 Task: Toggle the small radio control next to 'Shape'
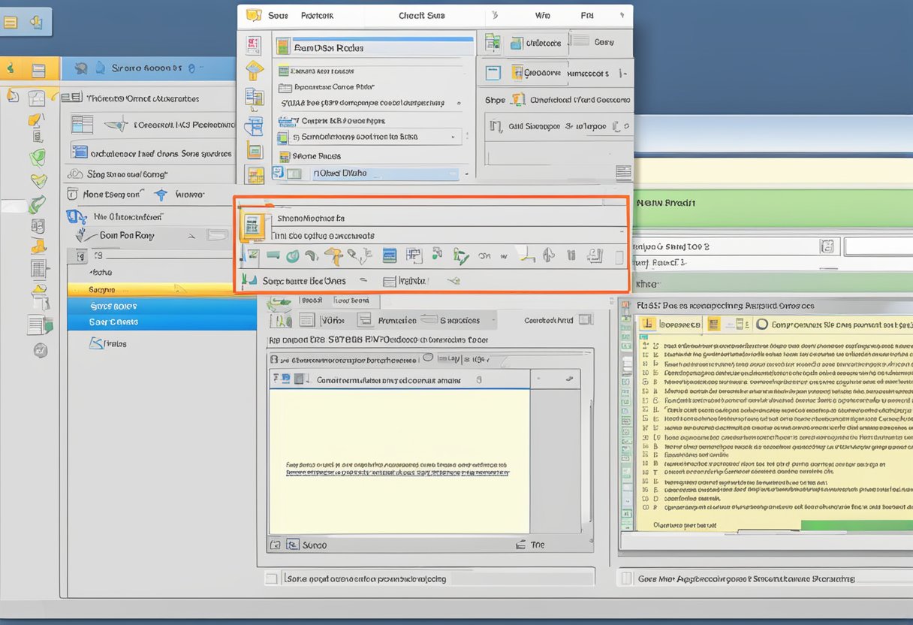(x=519, y=99)
